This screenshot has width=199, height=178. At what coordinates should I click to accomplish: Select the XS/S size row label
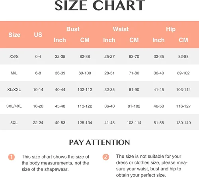pos(14,57)
